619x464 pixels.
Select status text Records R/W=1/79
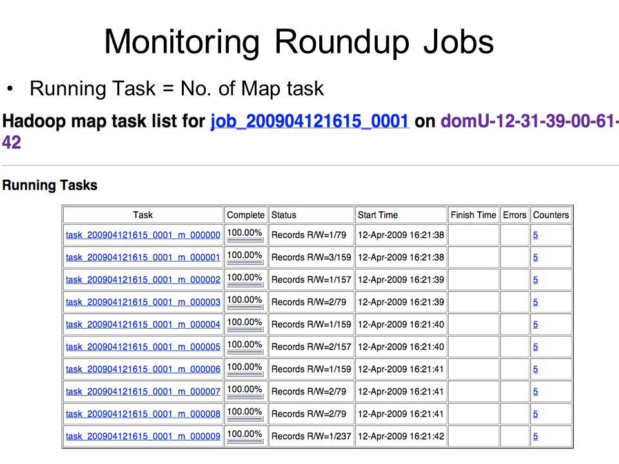coord(309,235)
